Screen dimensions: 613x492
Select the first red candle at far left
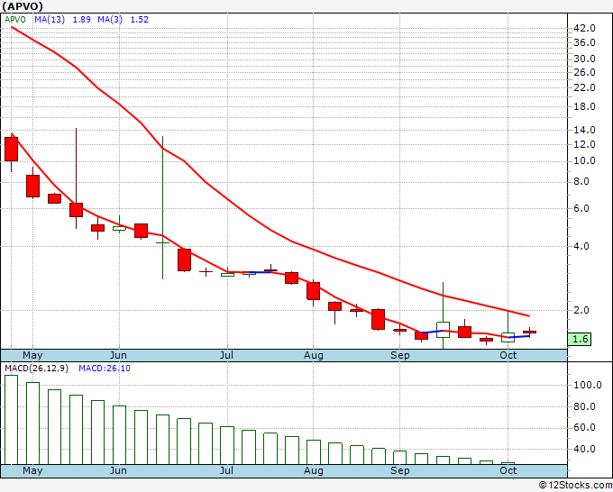coord(11,148)
